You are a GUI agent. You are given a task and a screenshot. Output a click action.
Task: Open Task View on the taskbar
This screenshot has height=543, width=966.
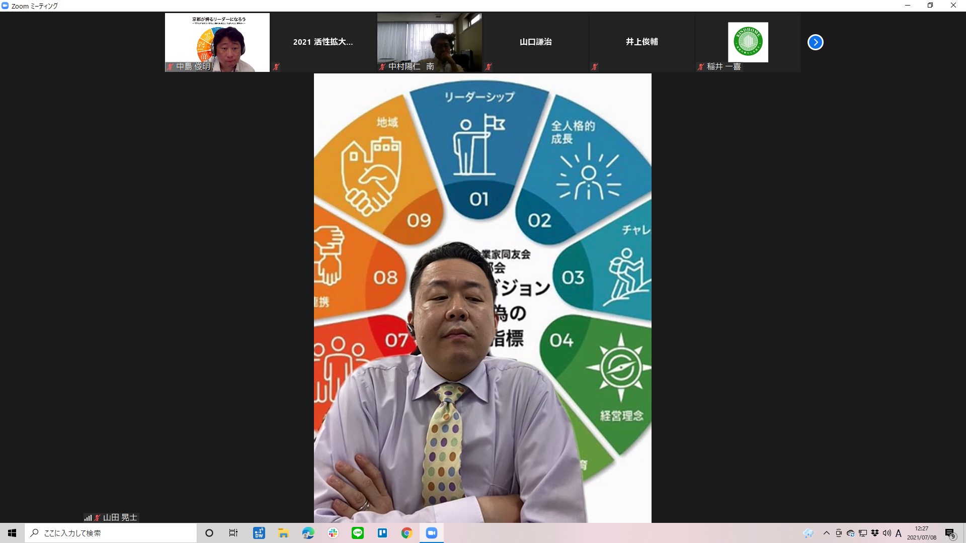coord(233,533)
